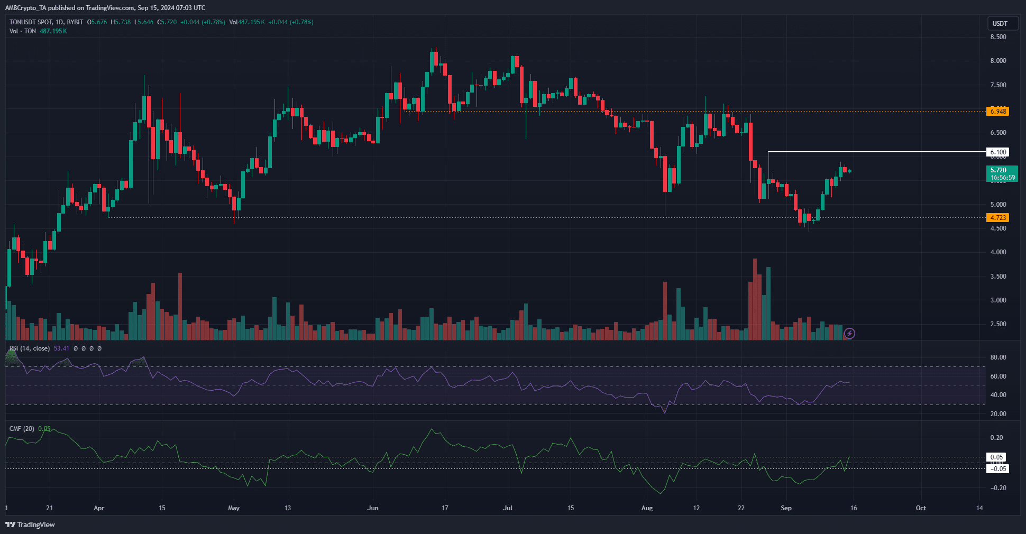Click the Vol · TON indicator legend
The height and width of the screenshot is (534, 1026).
pyautogui.click(x=23, y=31)
